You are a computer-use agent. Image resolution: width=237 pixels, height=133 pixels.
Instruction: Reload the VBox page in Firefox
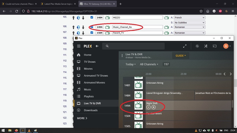[x=17, y=11]
